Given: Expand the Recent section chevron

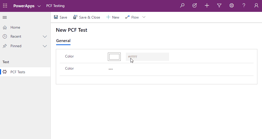Looking at the screenshot, I should (x=45, y=37).
